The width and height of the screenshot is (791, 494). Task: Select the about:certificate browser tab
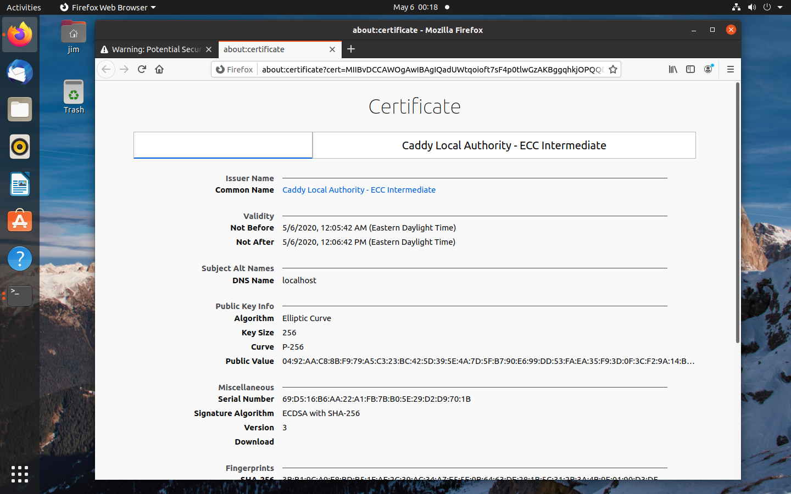coord(280,49)
